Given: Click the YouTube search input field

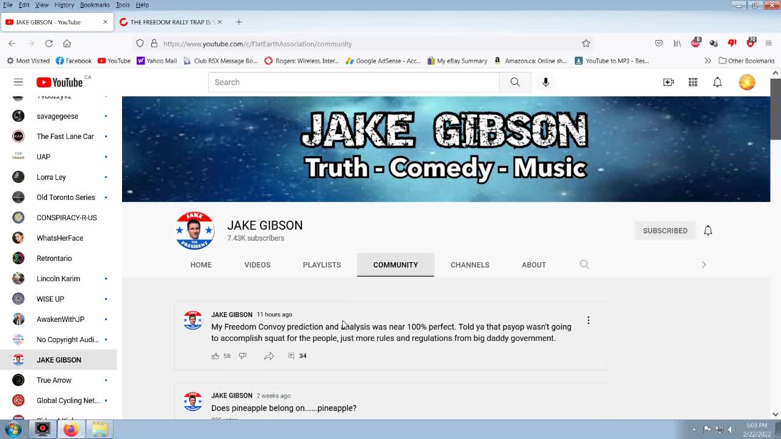Looking at the screenshot, I should tap(354, 82).
